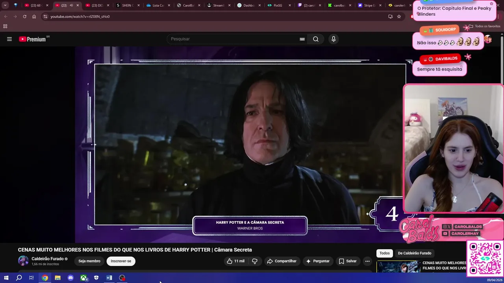Save the video with the Salvar button
This screenshot has height=283, width=504.
click(x=348, y=261)
